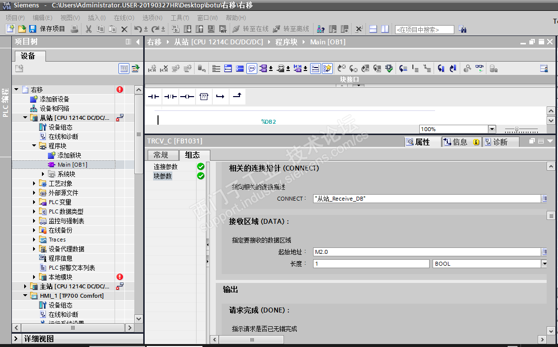Select the 属性 properties tab
558x347 pixels.
[x=422, y=142]
